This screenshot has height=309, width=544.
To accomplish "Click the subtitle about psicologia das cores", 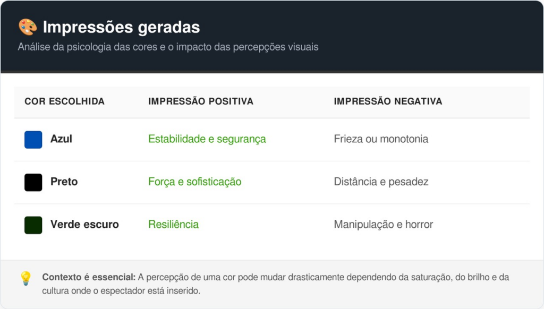I will point(168,47).
